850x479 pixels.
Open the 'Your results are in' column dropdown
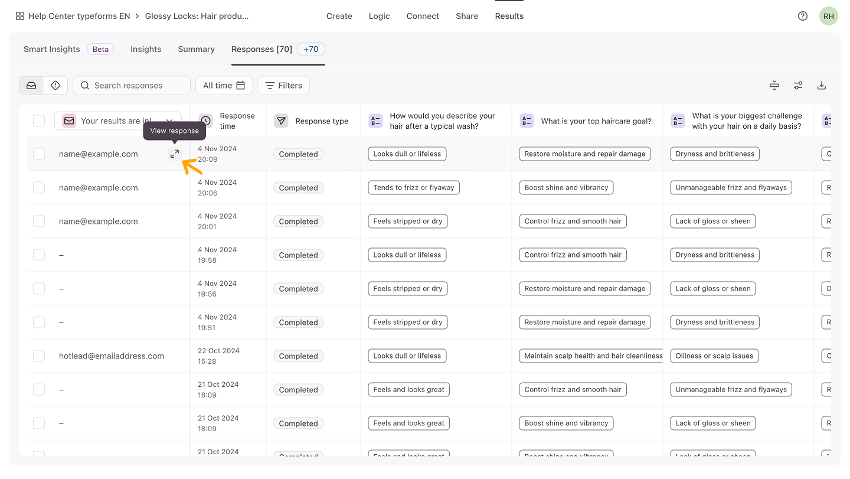tap(118, 121)
